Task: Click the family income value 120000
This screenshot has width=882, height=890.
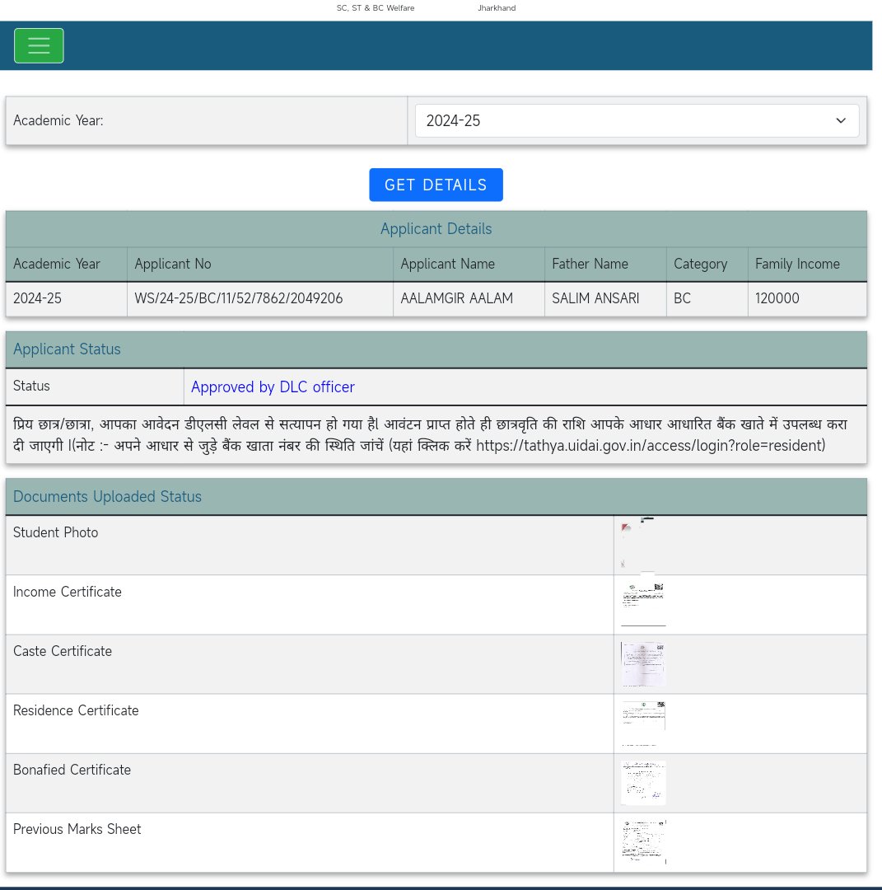Action: [777, 298]
